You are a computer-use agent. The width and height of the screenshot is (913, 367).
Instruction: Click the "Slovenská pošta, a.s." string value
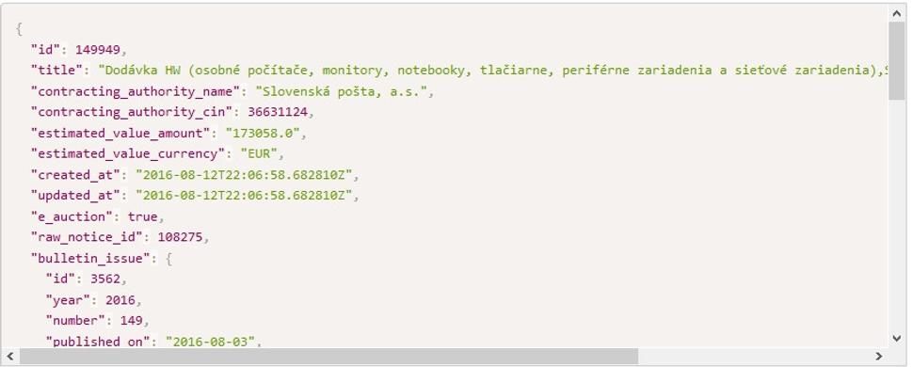(x=342, y=91)
